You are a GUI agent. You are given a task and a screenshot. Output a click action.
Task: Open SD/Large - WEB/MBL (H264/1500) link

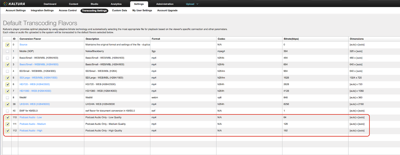click(x=38, y=78)
